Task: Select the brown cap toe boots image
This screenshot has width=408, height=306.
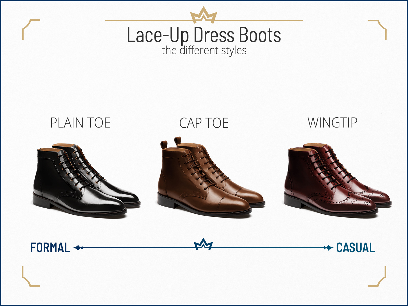Action: pos(211,177)
